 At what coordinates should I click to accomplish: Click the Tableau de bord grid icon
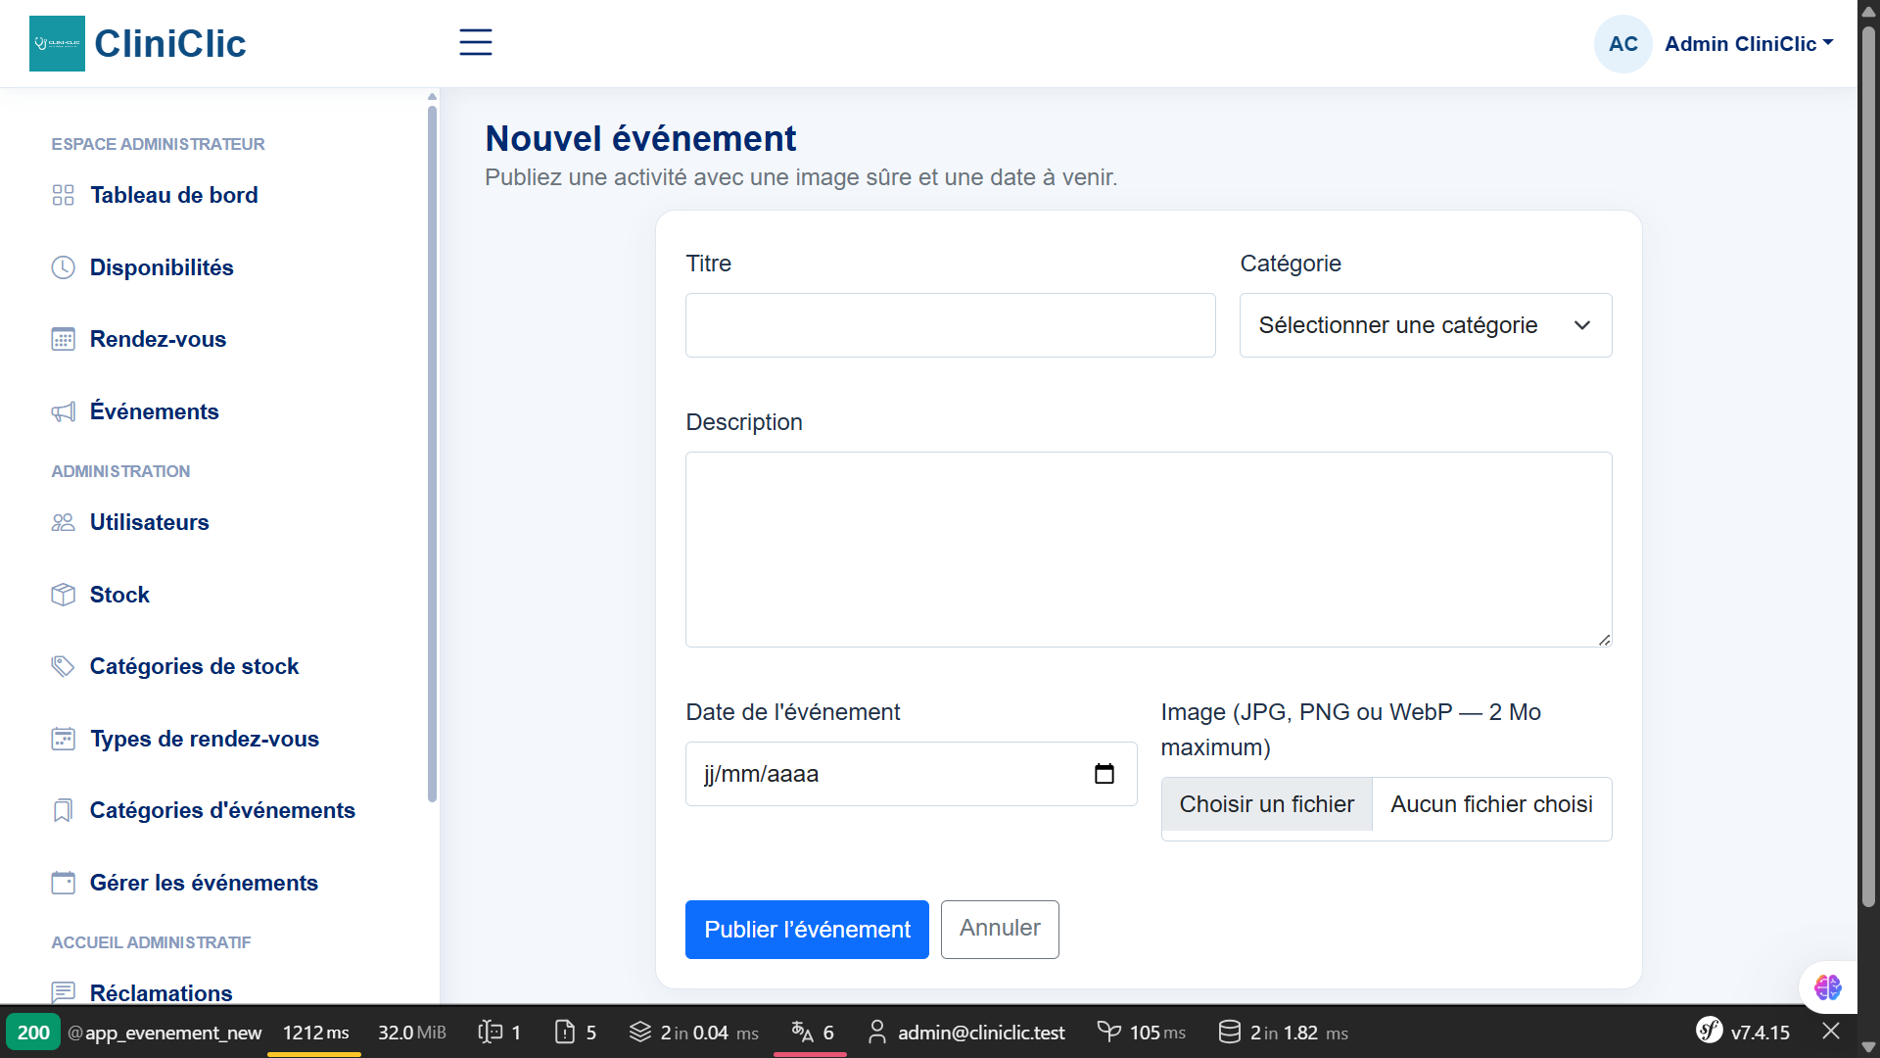coord(63,195)
